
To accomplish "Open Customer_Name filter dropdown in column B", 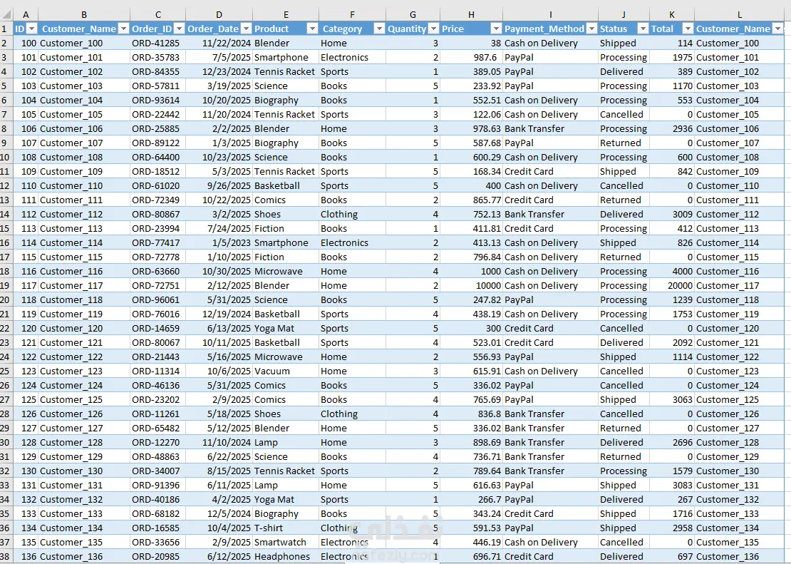I will [x=123, y=29].
